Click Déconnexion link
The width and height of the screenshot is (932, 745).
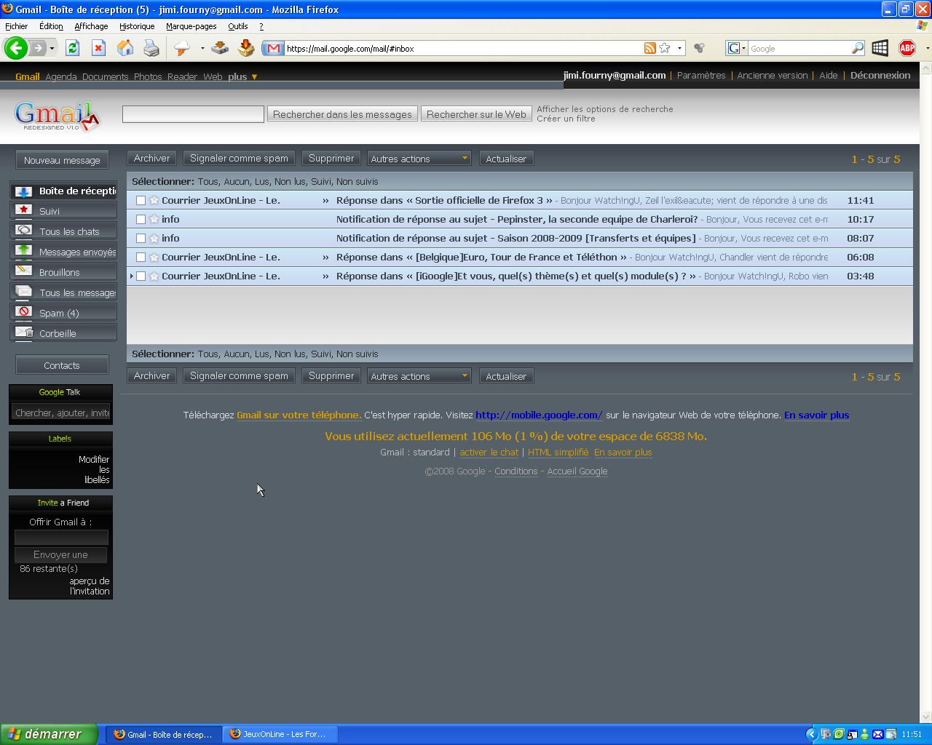(880, 75)
